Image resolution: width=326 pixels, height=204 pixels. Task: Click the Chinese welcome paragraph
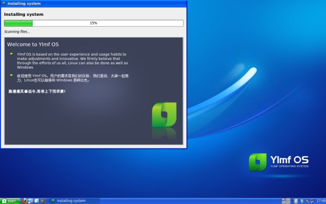click(x=73, y=78)
